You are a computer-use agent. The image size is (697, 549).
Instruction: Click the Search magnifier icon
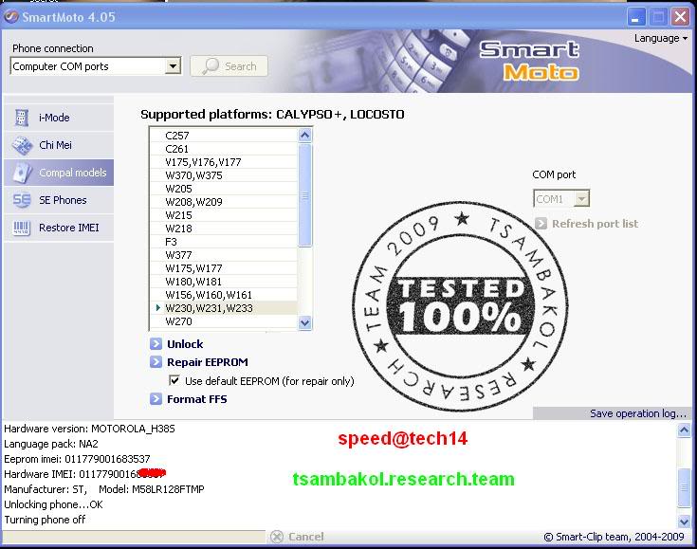(x=211, y=66)
